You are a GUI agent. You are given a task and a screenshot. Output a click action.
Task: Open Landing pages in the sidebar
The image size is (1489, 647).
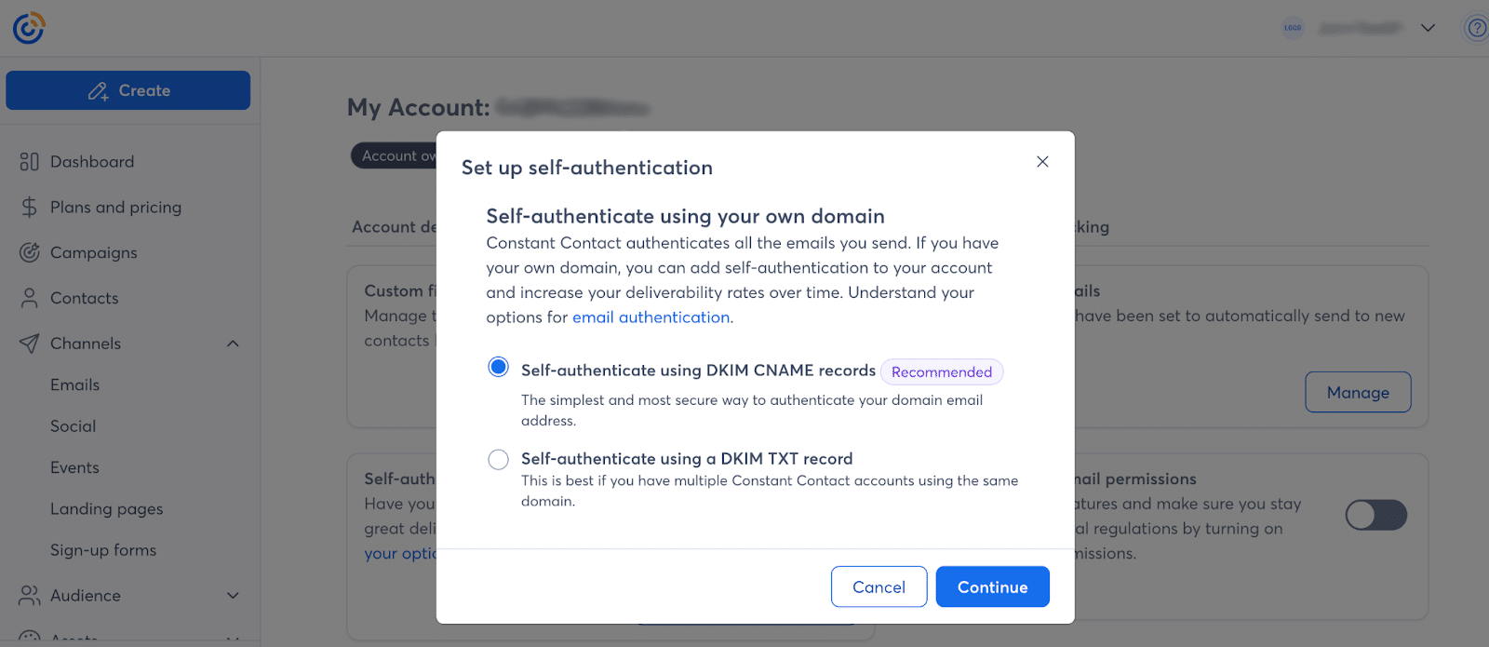(106, 509)
